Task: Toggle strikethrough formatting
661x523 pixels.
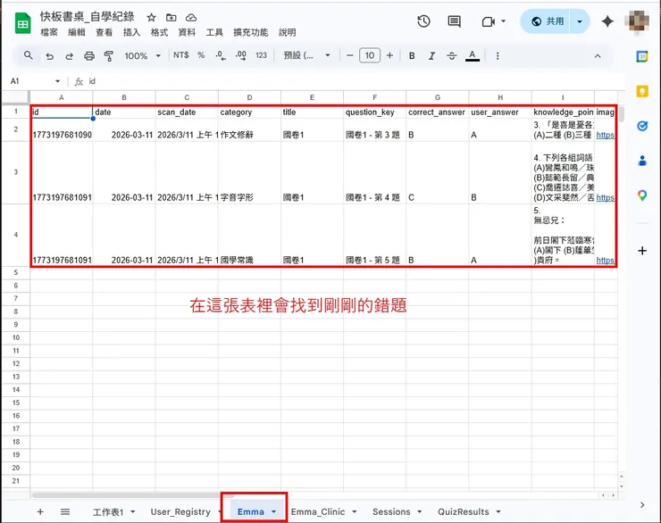Action: point(451,55)
